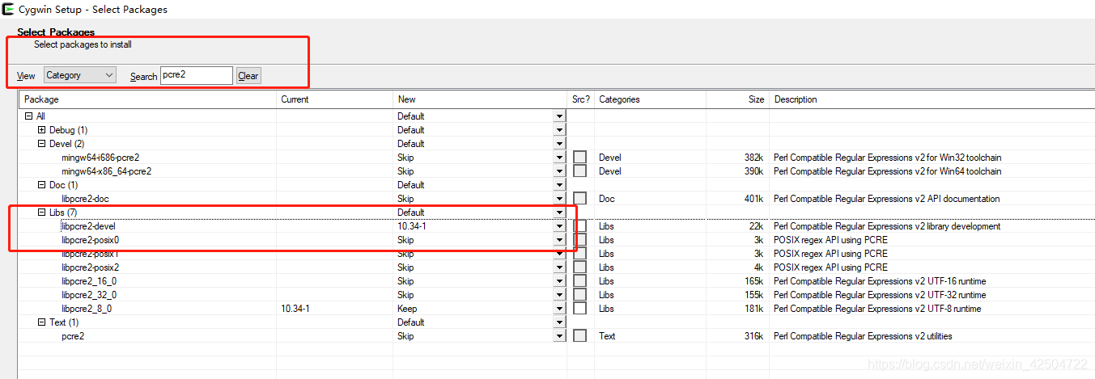This screenshot has height=379, width=1095.
Task: Click the 10.34-1 new version for libpcre2-devel
Action: click(x=412, y=226)
